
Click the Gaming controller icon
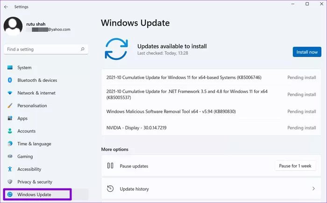pyautogui.click(x=10, y=156)
